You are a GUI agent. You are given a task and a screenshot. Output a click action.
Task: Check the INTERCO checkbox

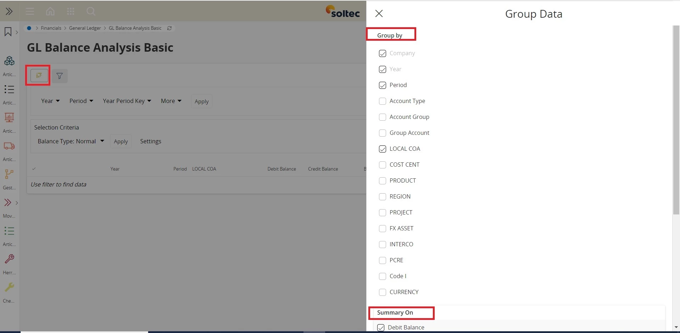[x=383, y=245]
